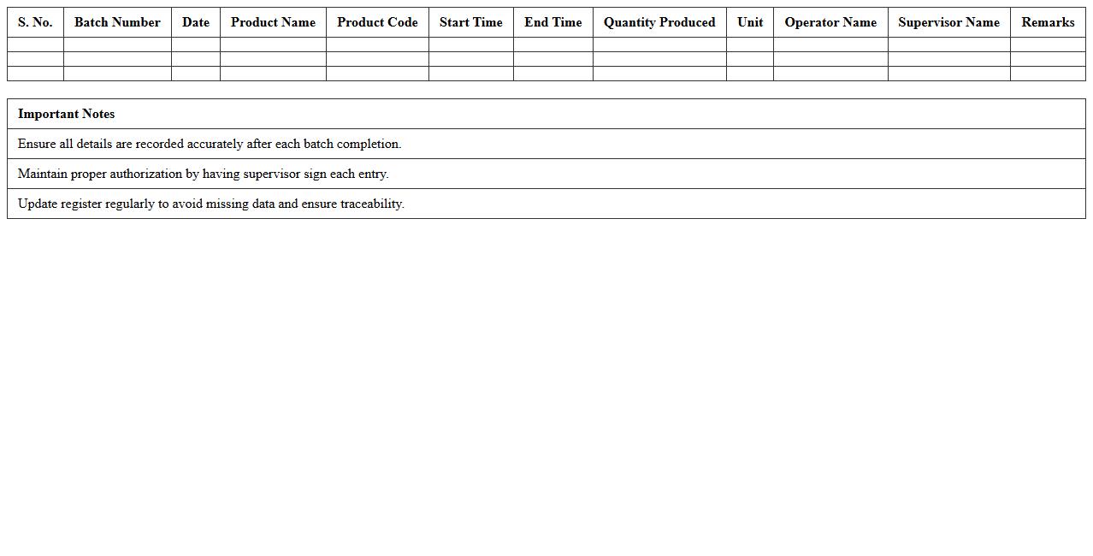Select the note about recording details accurately
The image size is (1093, 556).
tap(210, 144)
